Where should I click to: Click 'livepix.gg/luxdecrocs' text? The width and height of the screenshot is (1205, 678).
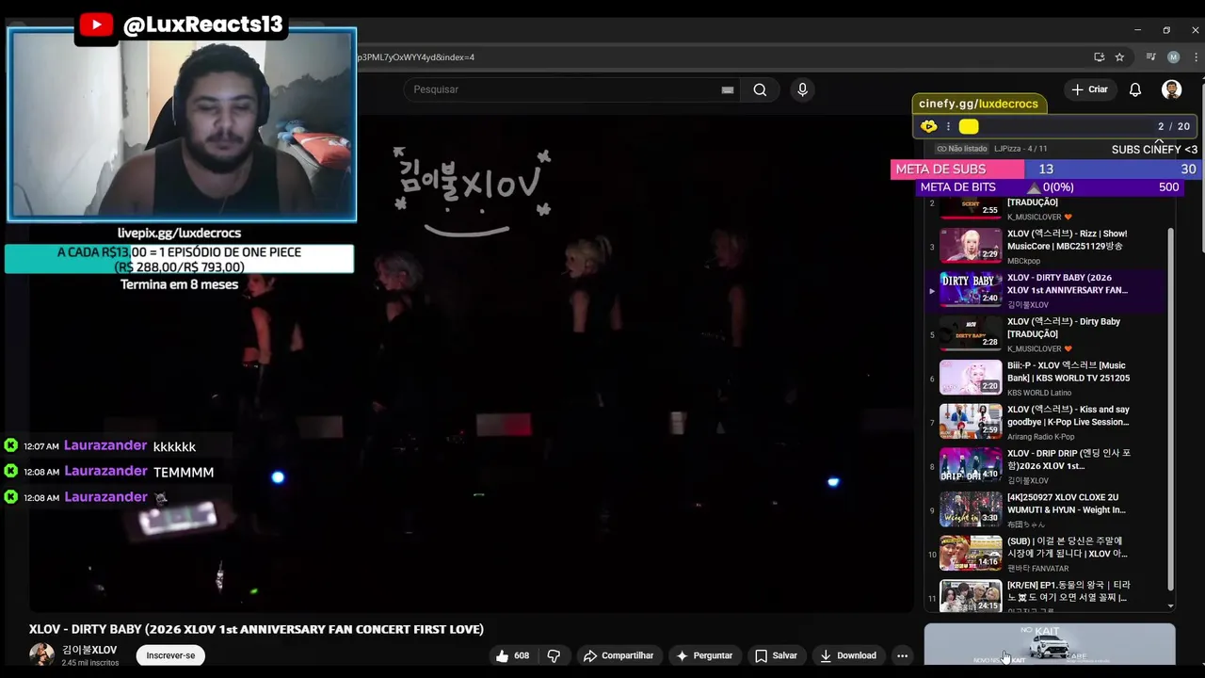[179, 233]
